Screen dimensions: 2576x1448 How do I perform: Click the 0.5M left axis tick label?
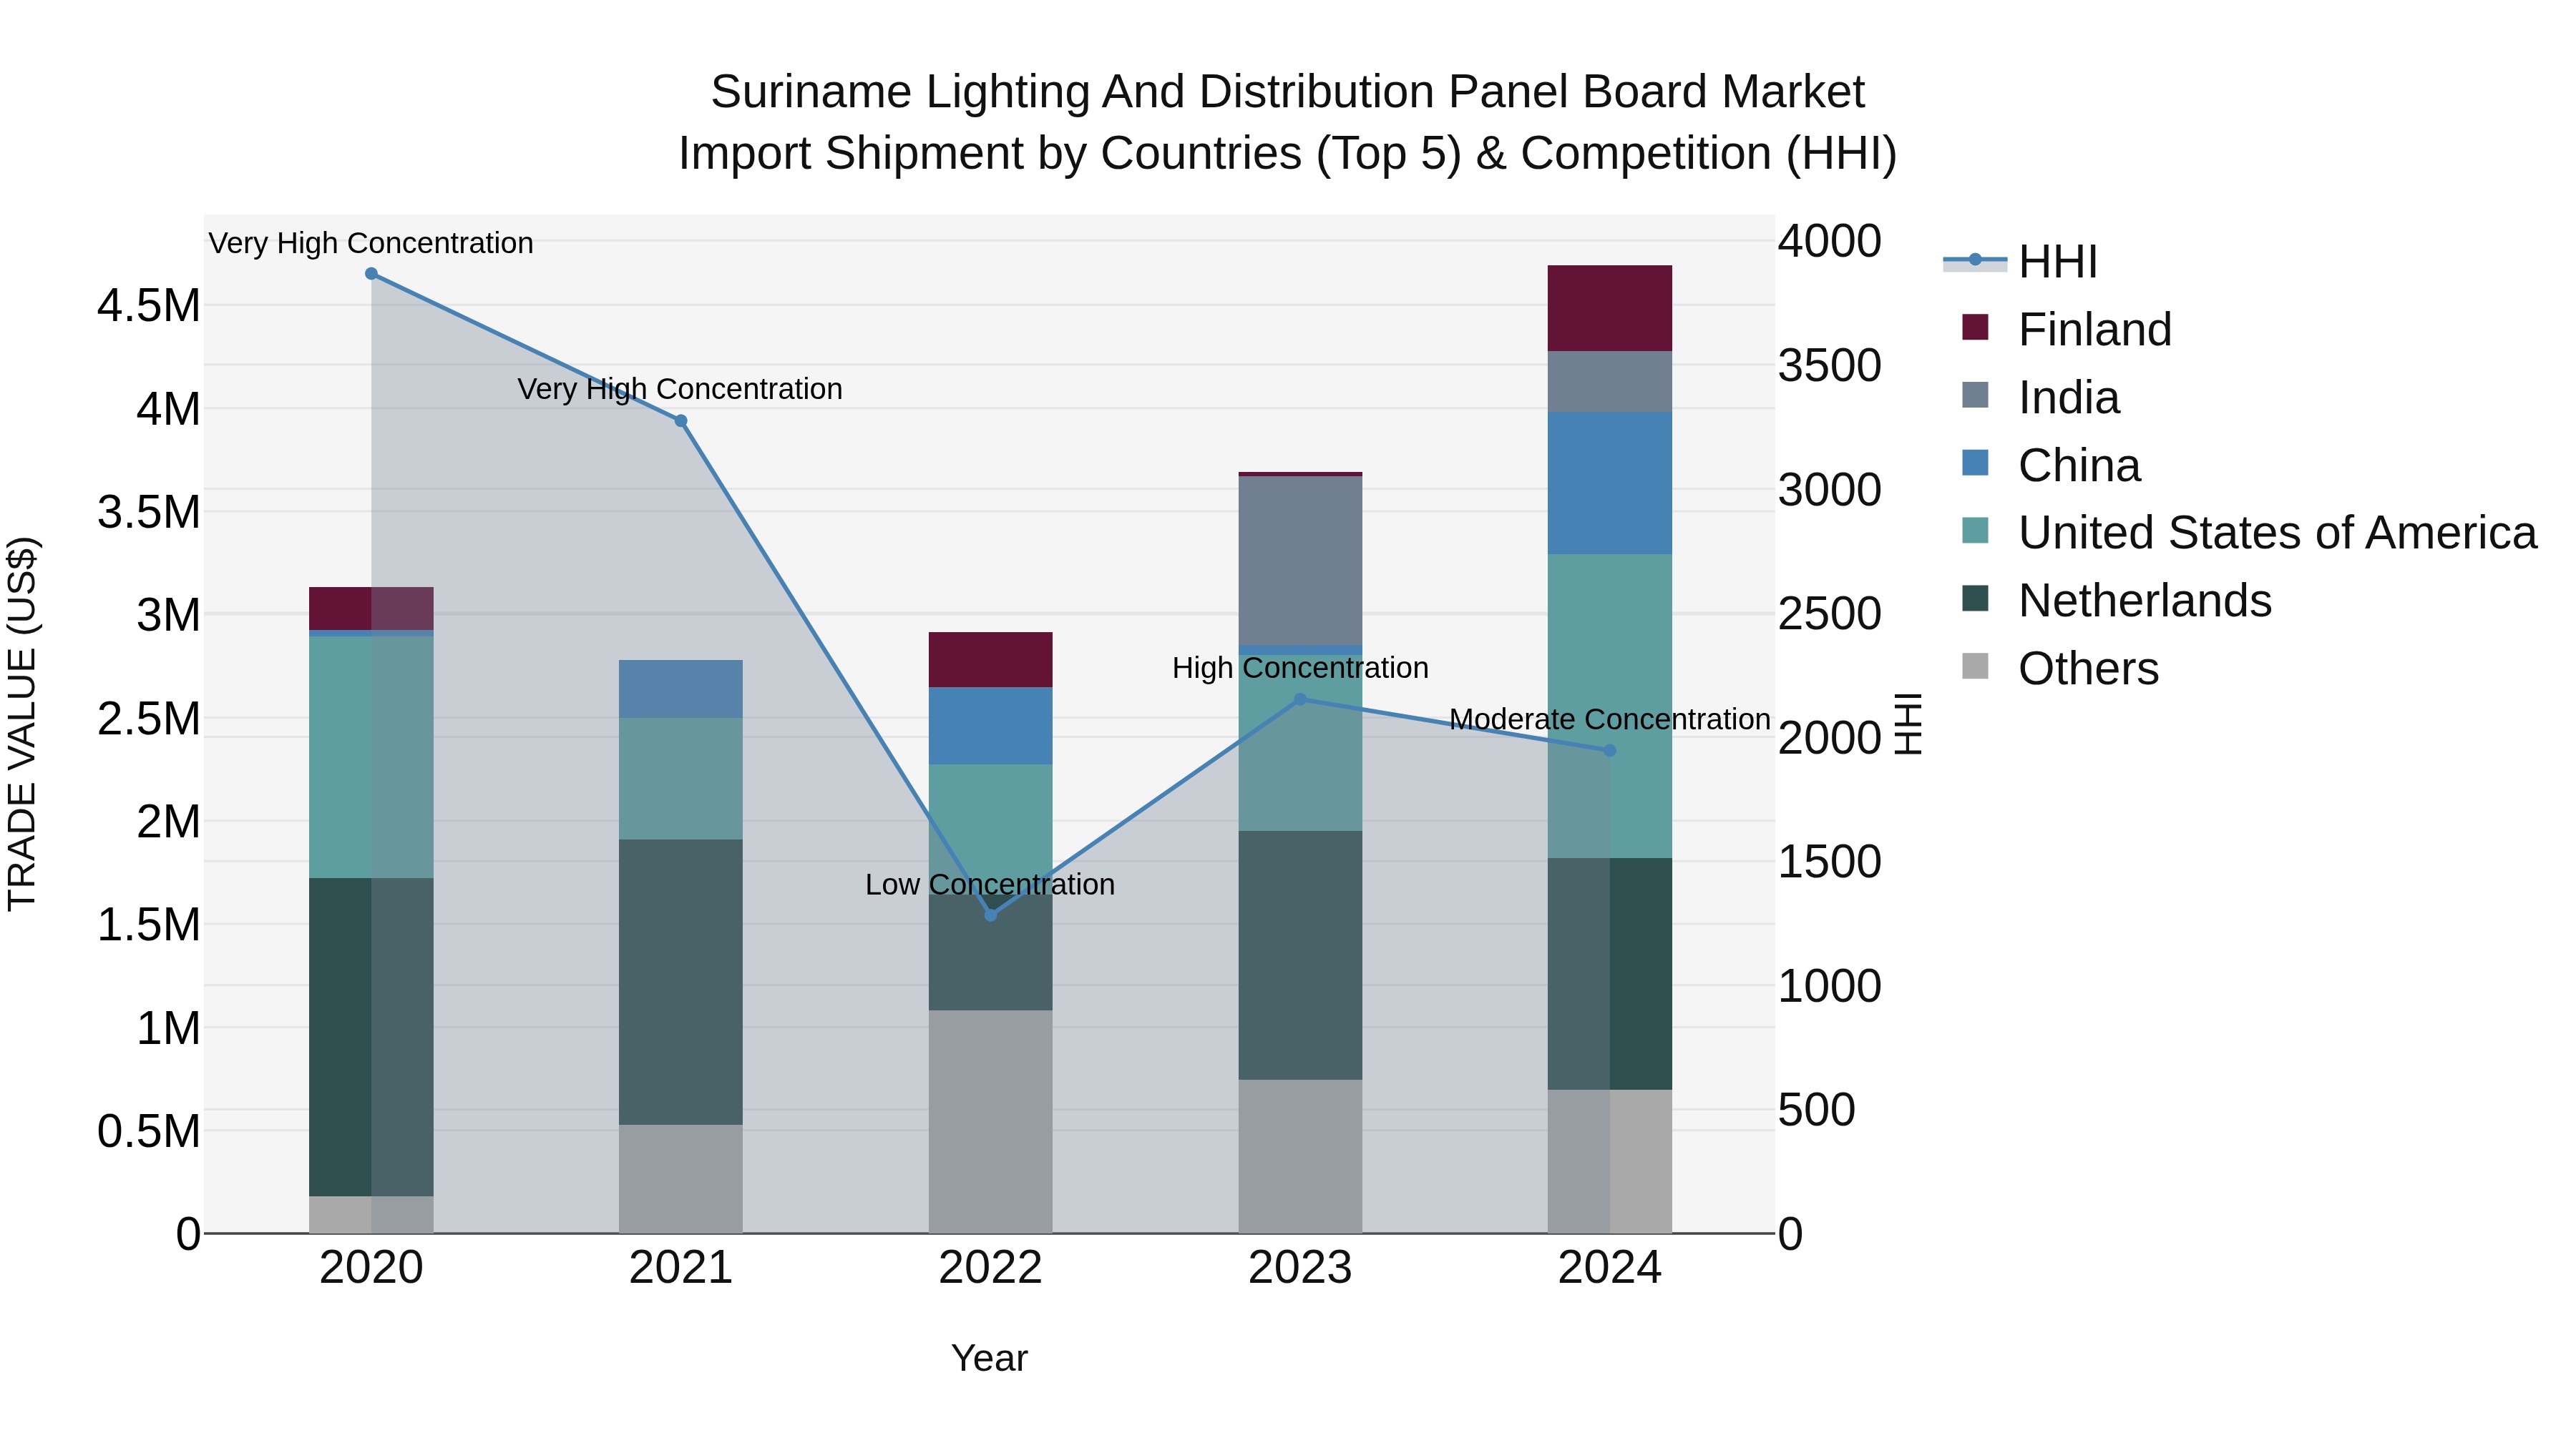[149, 1131]
